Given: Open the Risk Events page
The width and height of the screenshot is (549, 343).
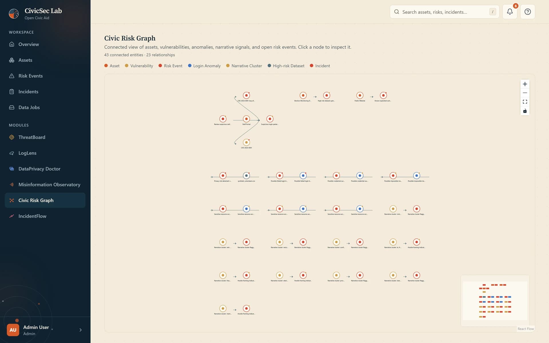Looking at the screenshot, I should coord(45,76).
